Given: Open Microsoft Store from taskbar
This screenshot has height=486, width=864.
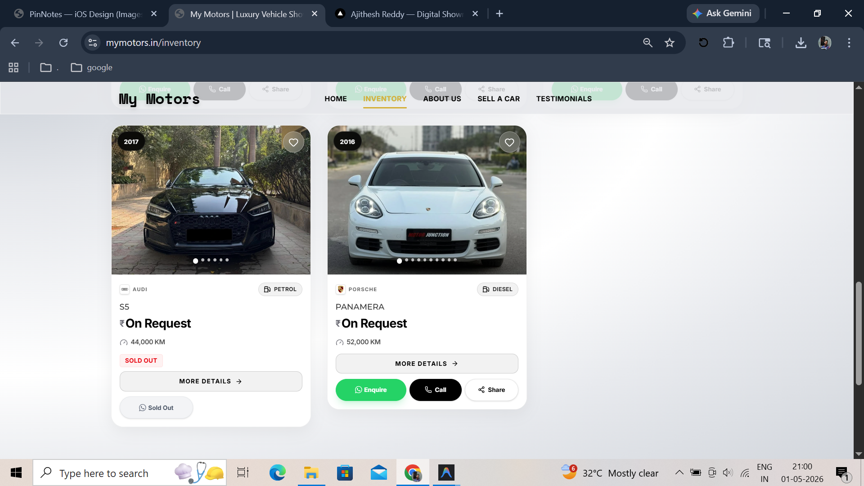Looking at the screenshot, I should (x=345, y=472).
